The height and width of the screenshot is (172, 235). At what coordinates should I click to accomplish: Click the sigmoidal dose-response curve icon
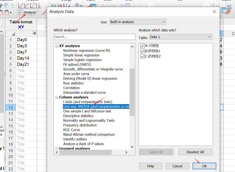point(33,6)
